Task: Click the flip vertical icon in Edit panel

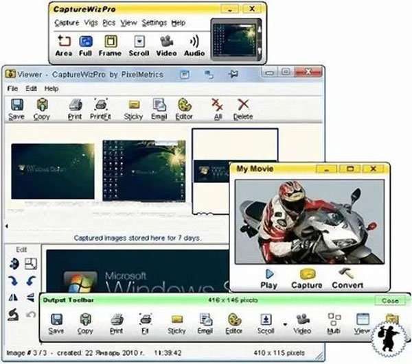Action: pyautogui.click(x=31, y=298)
